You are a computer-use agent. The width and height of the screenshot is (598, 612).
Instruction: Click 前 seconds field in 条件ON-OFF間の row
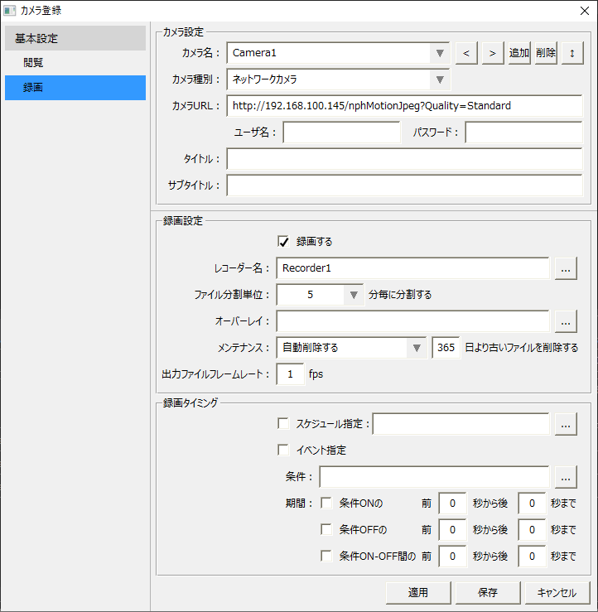click(x=452, y=557)
